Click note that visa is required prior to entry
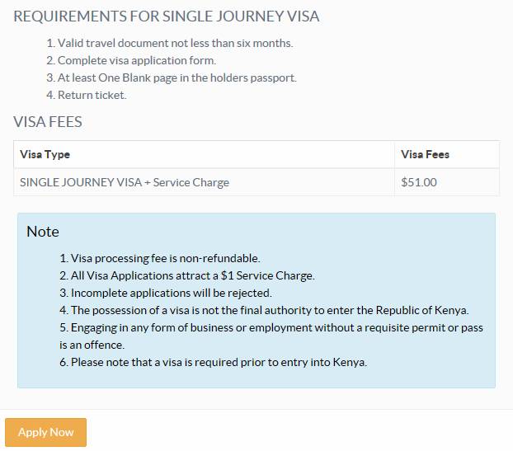Image resolution: width=513 pixels, height=451 pixels. [x=214, y=363]
